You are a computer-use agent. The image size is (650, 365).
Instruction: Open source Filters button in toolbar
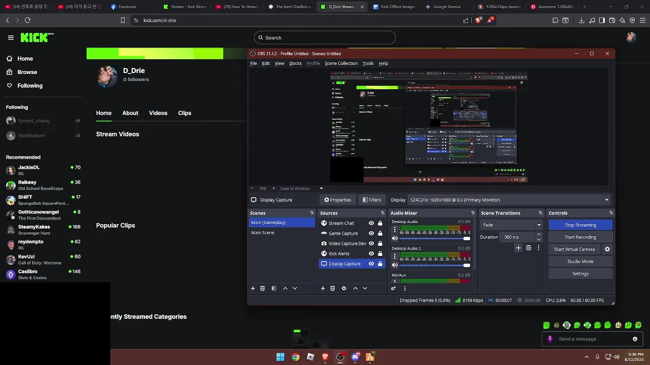coord(372,200)
